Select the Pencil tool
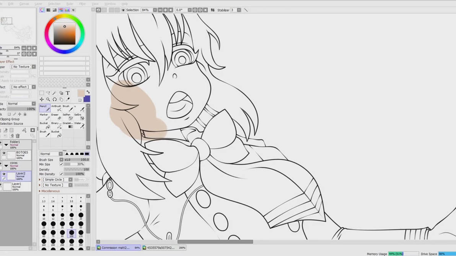This screenshot has width=456, height=256. (45, 108)
